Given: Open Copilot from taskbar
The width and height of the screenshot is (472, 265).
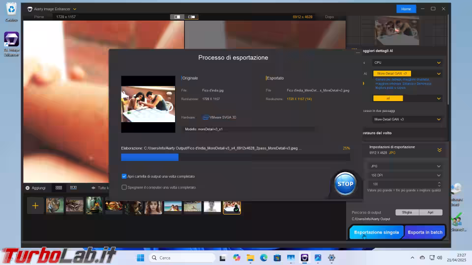Looking at the screenshot, I should click(x=236, y=258).
